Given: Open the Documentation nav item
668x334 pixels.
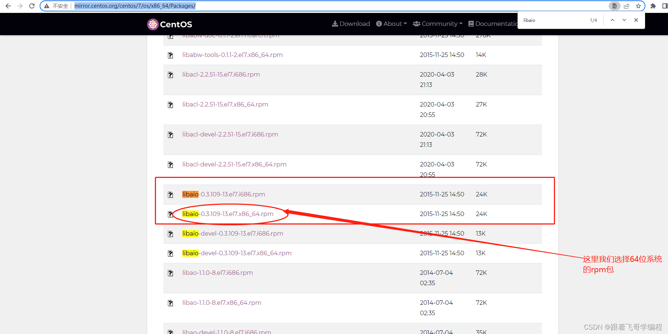Looking at the screenshot, I should click(x=493, y=24).
